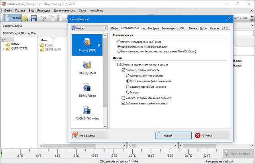The width and height of the screenshot is (255, 164).
Task: Click the Отмена cancel button
Action: click(x=212, y=135)
